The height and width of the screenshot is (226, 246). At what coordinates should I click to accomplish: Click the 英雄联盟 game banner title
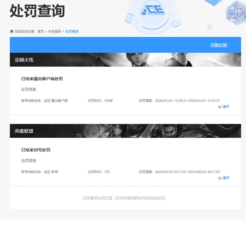24,131
